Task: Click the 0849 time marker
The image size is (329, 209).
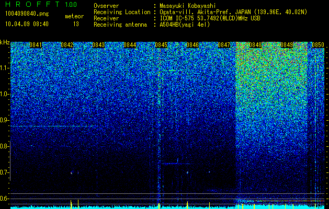Action: click(287, 45)
